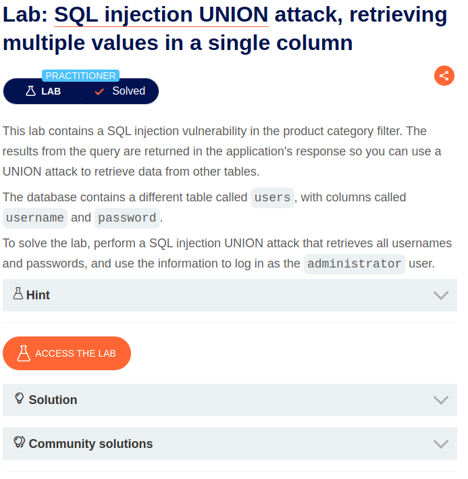Click the administrator code snippet

[355, 264]
